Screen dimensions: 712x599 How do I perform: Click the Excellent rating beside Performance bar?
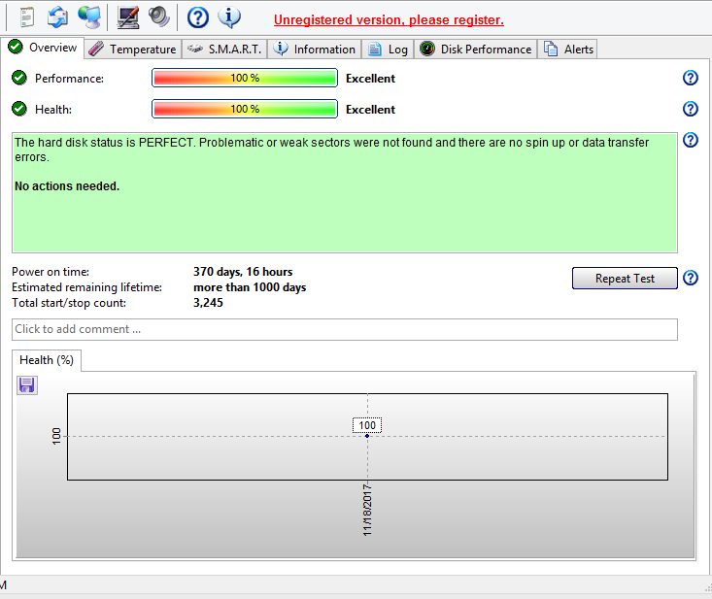point(370,79)
